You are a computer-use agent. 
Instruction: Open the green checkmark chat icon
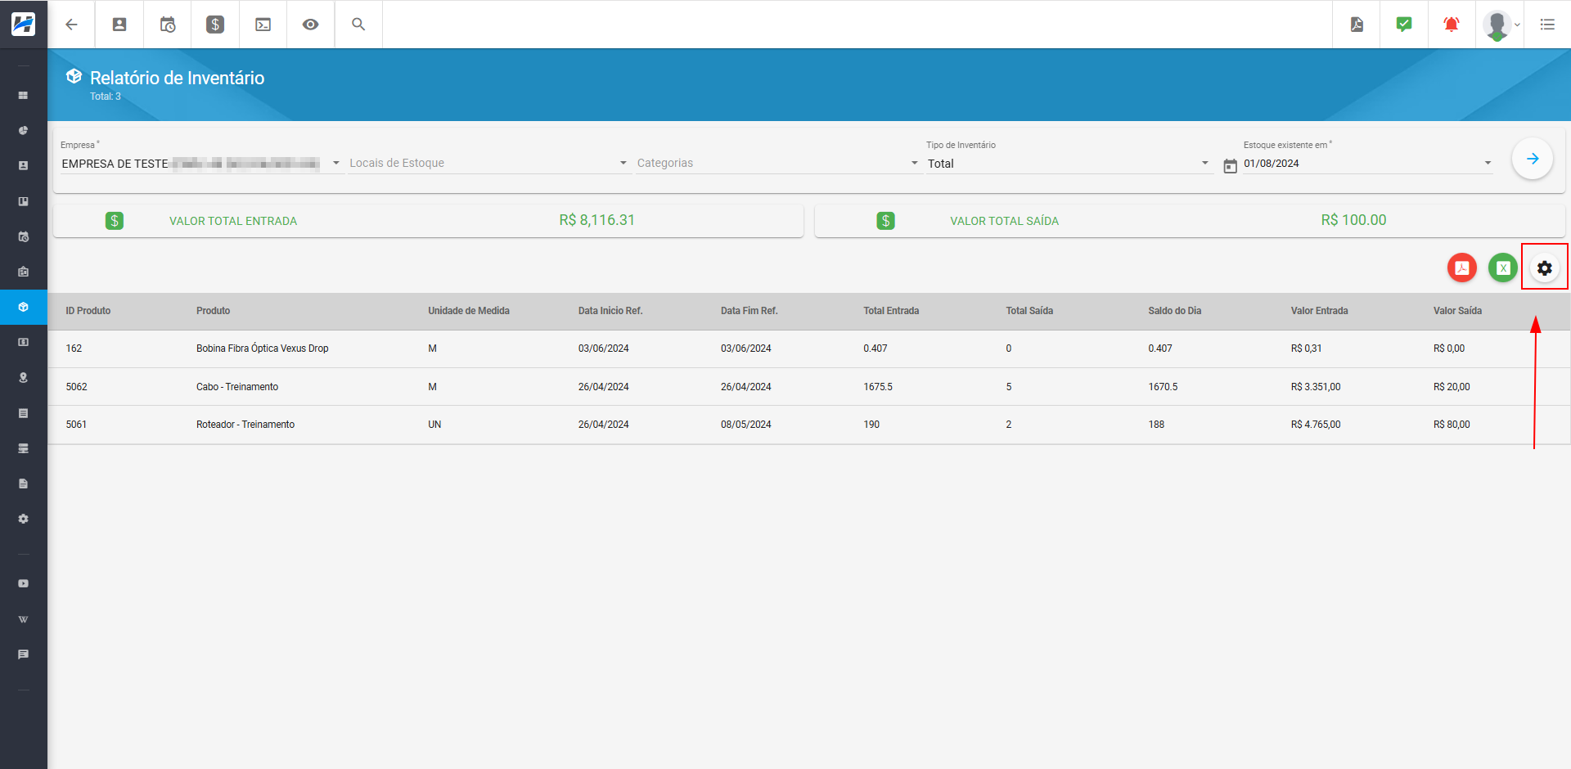(x=1404, y=25)
